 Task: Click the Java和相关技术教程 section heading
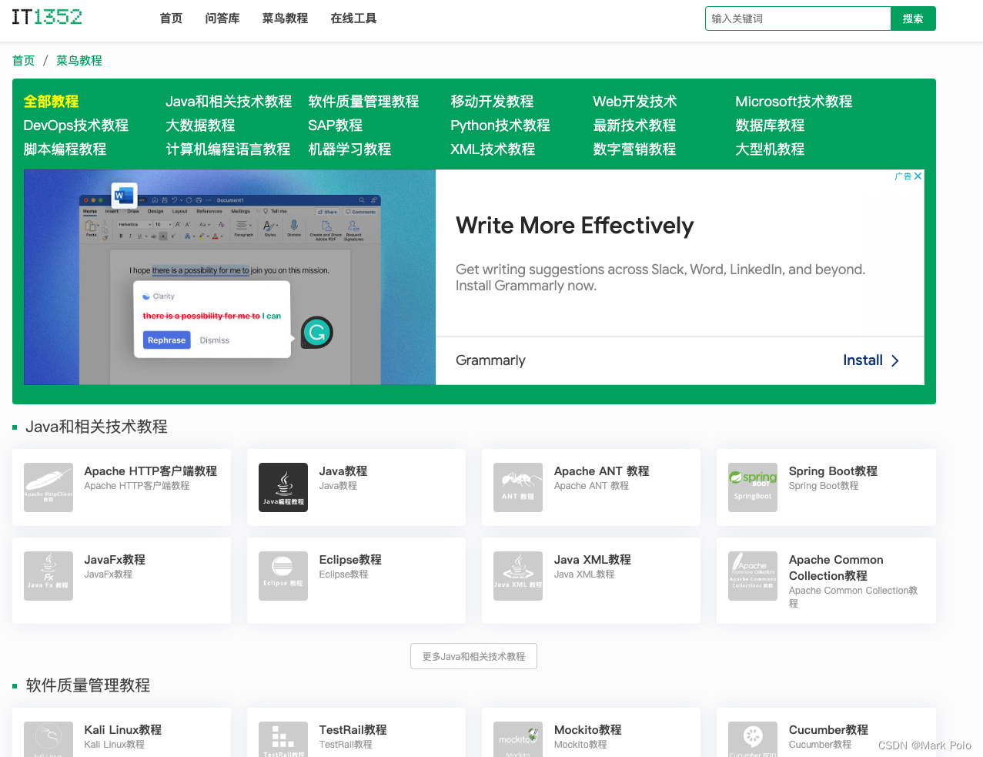tap(96, 427)
